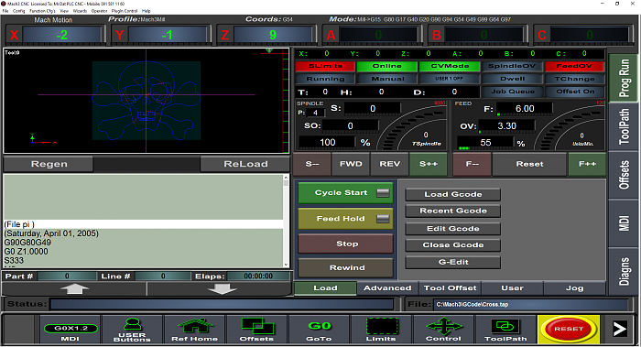Toggle the Online status button
This screenshot has height=347, width=641.
coord(387,66)
